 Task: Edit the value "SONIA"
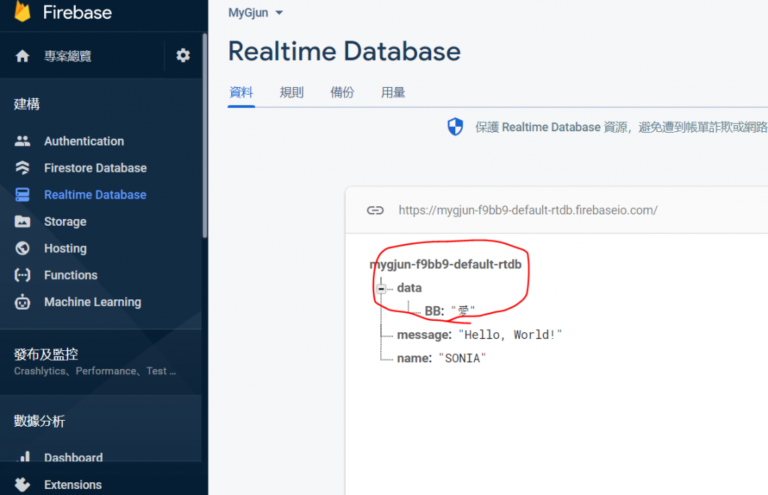[x=462, y=358]
